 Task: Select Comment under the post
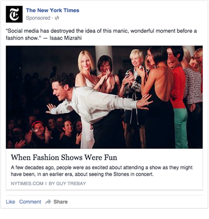click(30, 202)
